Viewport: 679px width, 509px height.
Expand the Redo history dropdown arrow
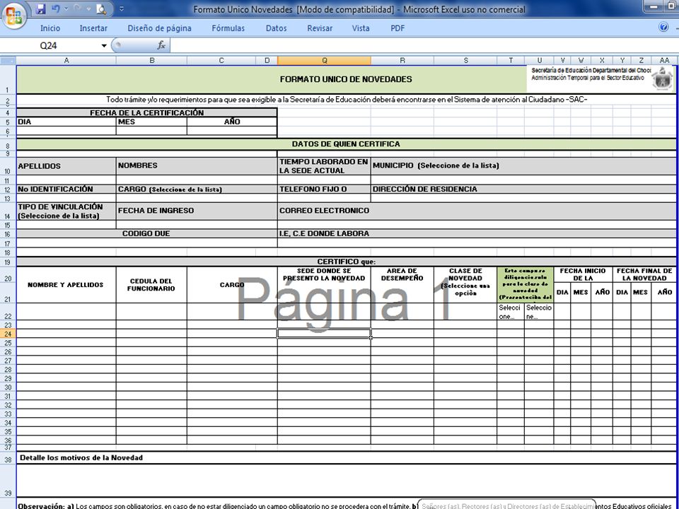[x=88, y=8]
